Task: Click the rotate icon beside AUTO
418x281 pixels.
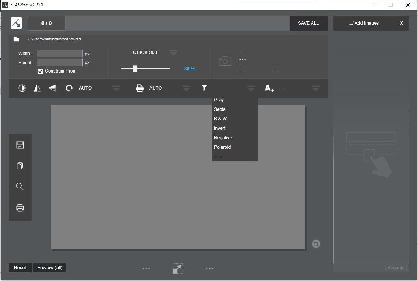Action: [x=69, y=88]
